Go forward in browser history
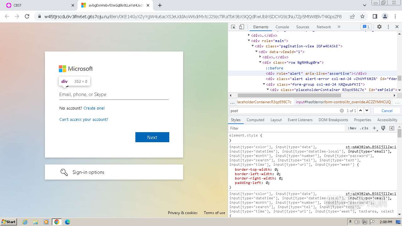 (x=17, y=16)
